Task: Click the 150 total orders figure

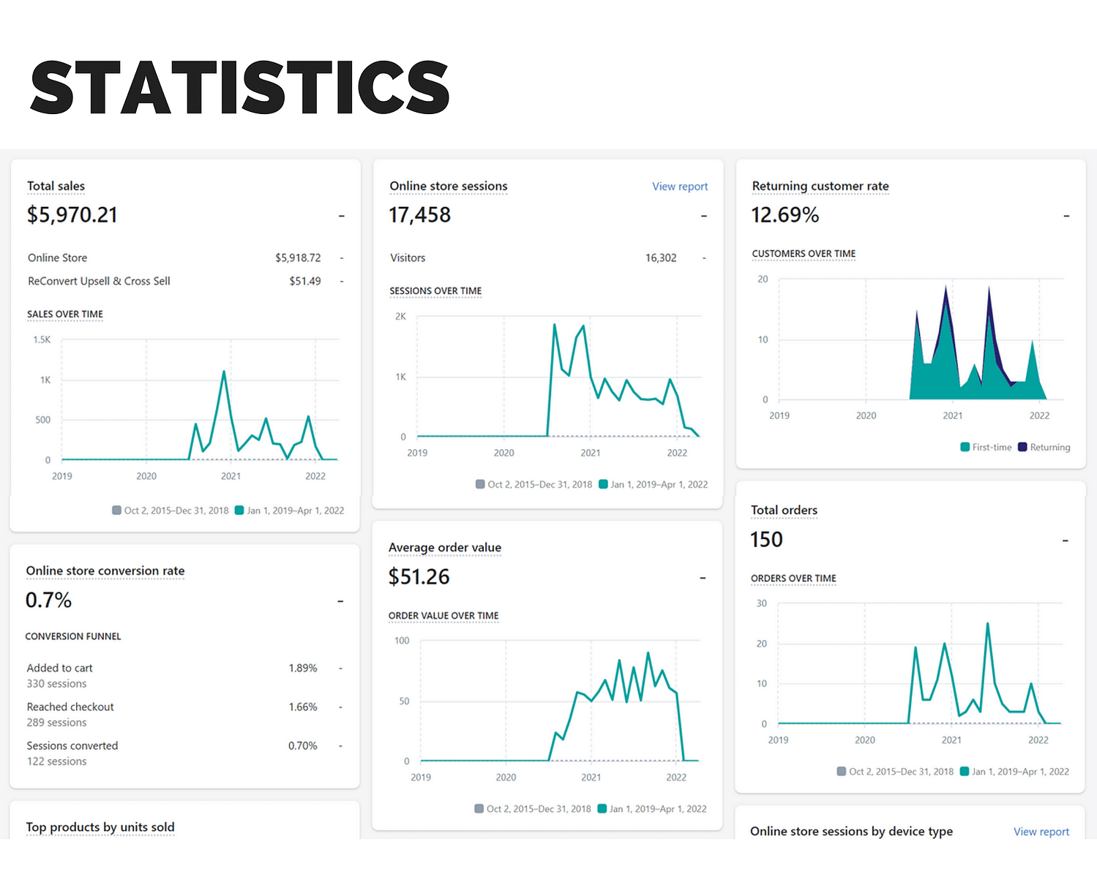Action: tap(766, 540)
